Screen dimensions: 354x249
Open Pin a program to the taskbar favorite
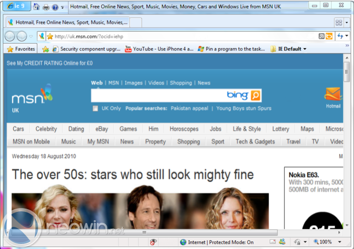(x=231, y=49)
